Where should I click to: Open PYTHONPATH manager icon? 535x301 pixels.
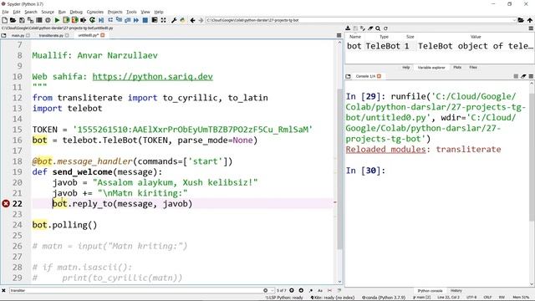182,20
